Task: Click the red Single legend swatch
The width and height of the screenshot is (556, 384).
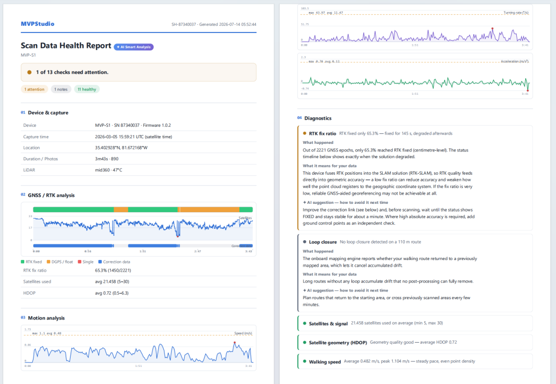Action: pos(79,262)
